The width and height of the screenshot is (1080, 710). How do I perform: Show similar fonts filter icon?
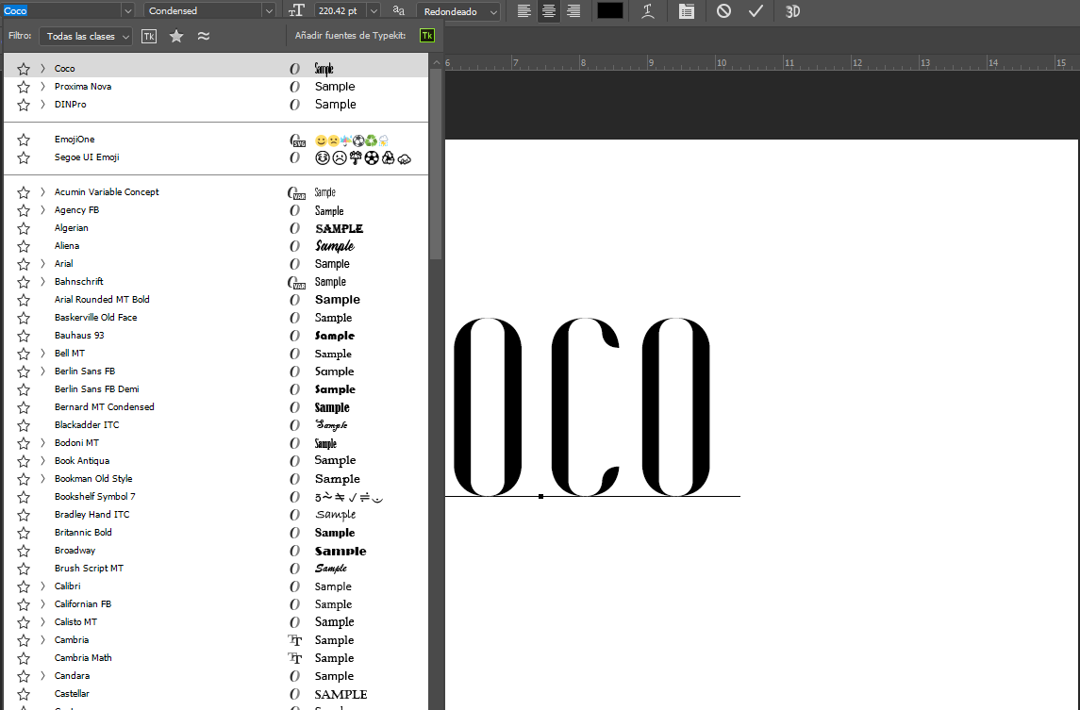[204, 36]
